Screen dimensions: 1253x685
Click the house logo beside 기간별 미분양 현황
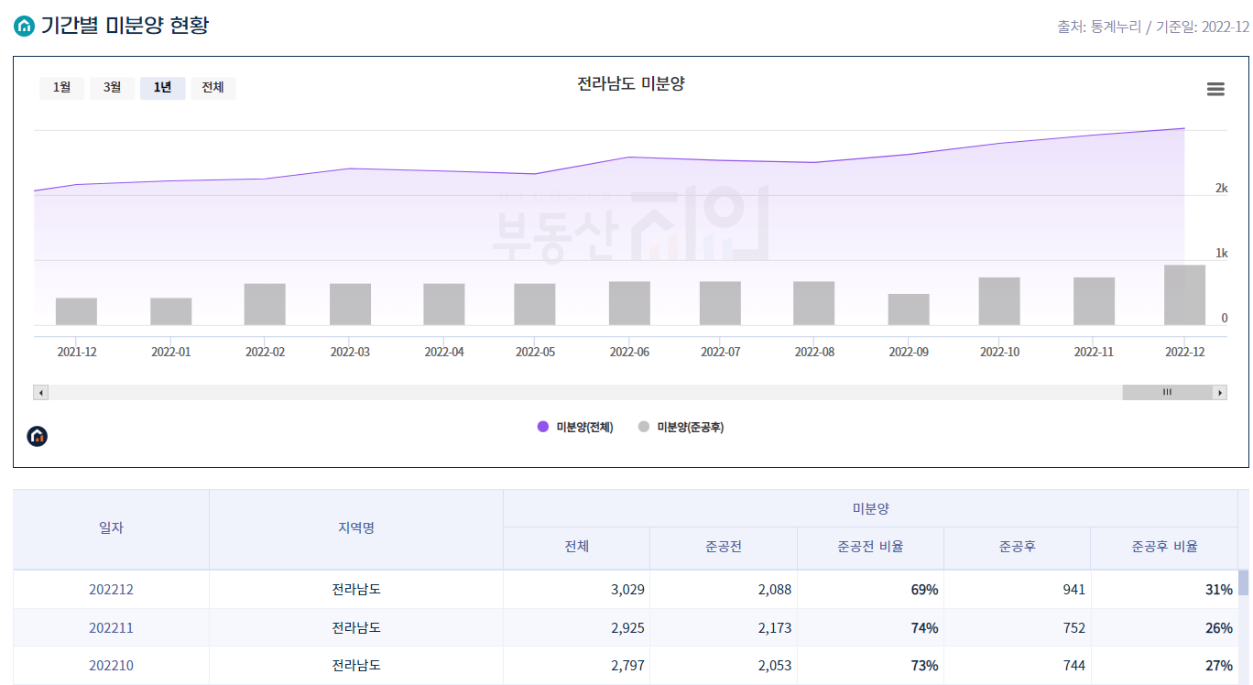click(x=24, y=26)
